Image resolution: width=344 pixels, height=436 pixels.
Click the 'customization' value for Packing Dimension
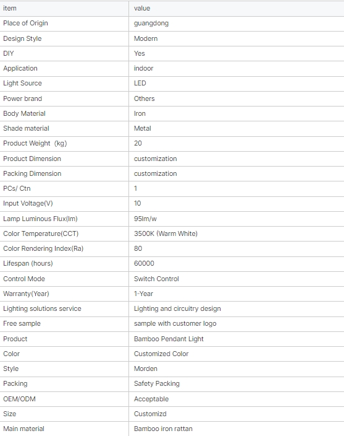[155, 173]
